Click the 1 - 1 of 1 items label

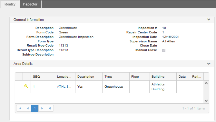point(193,109)
